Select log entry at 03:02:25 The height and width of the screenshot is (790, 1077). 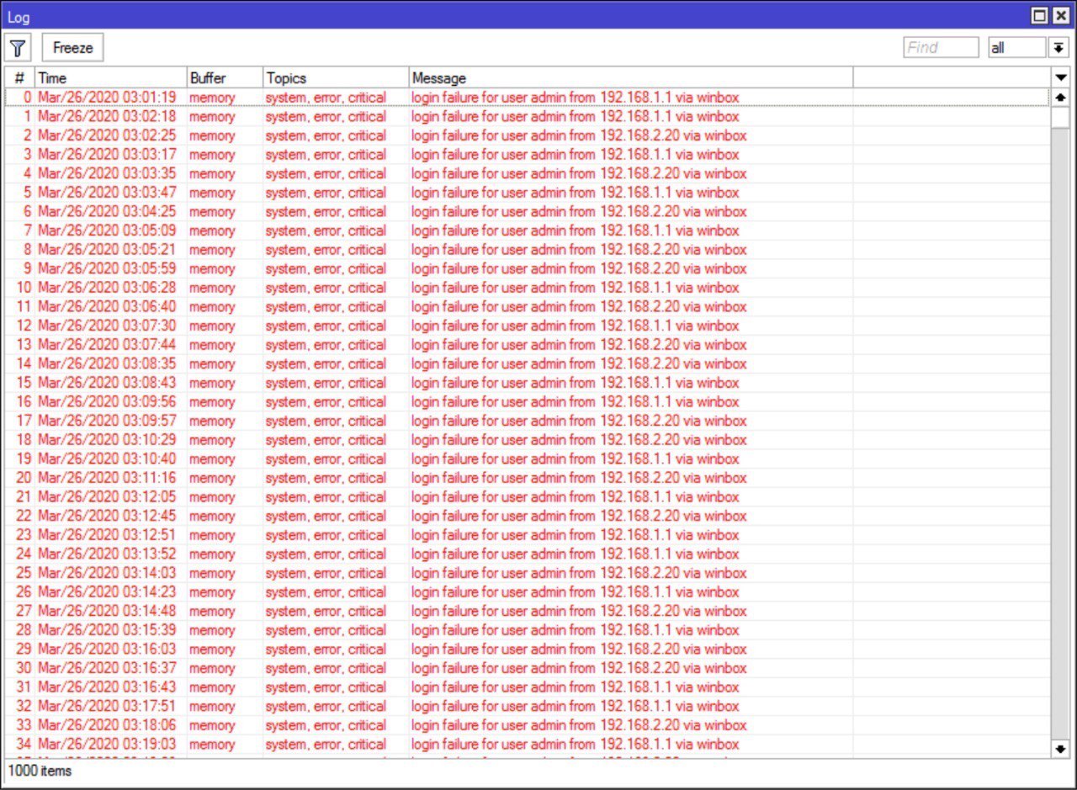click(528, 135)
